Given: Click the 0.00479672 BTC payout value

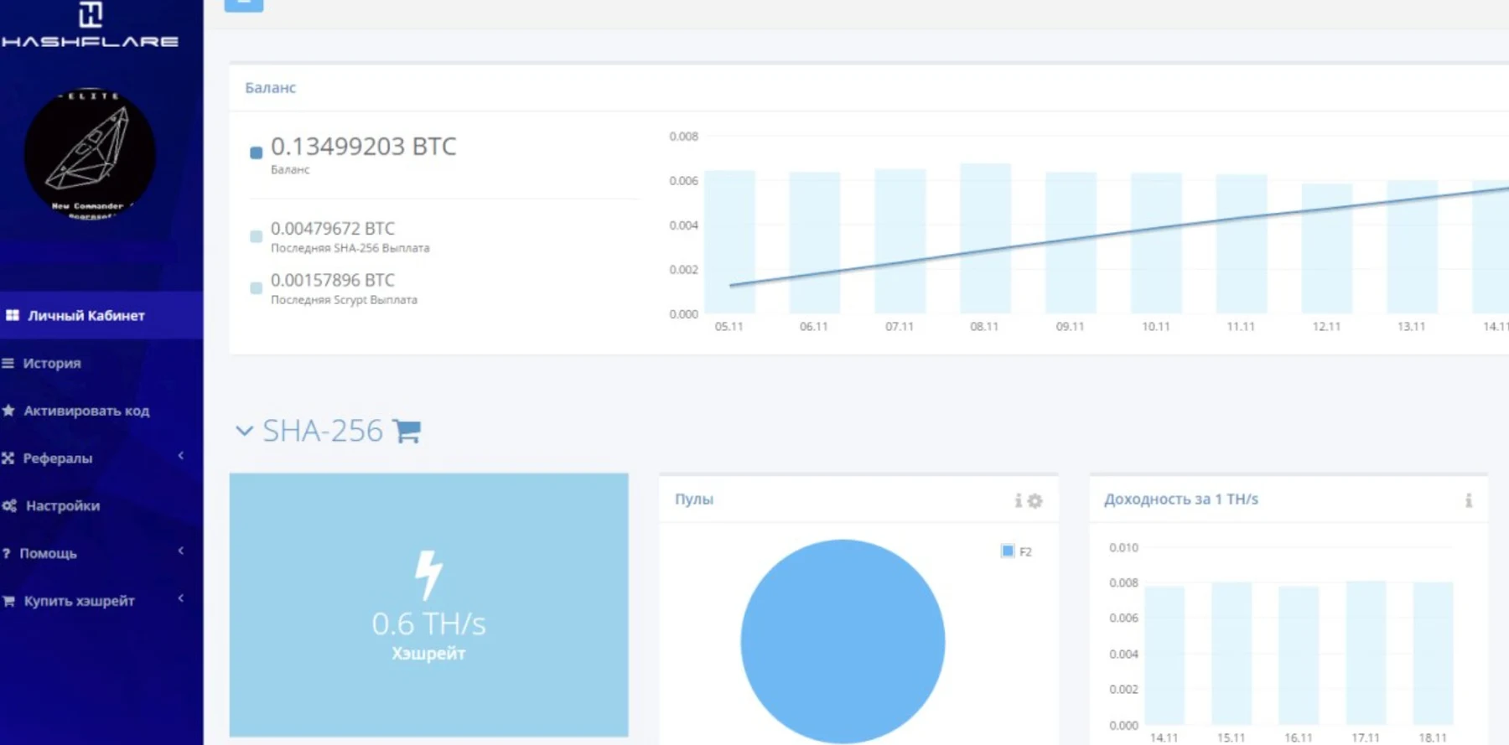Looking at the screenshot, I should click(x=333, y=228).
